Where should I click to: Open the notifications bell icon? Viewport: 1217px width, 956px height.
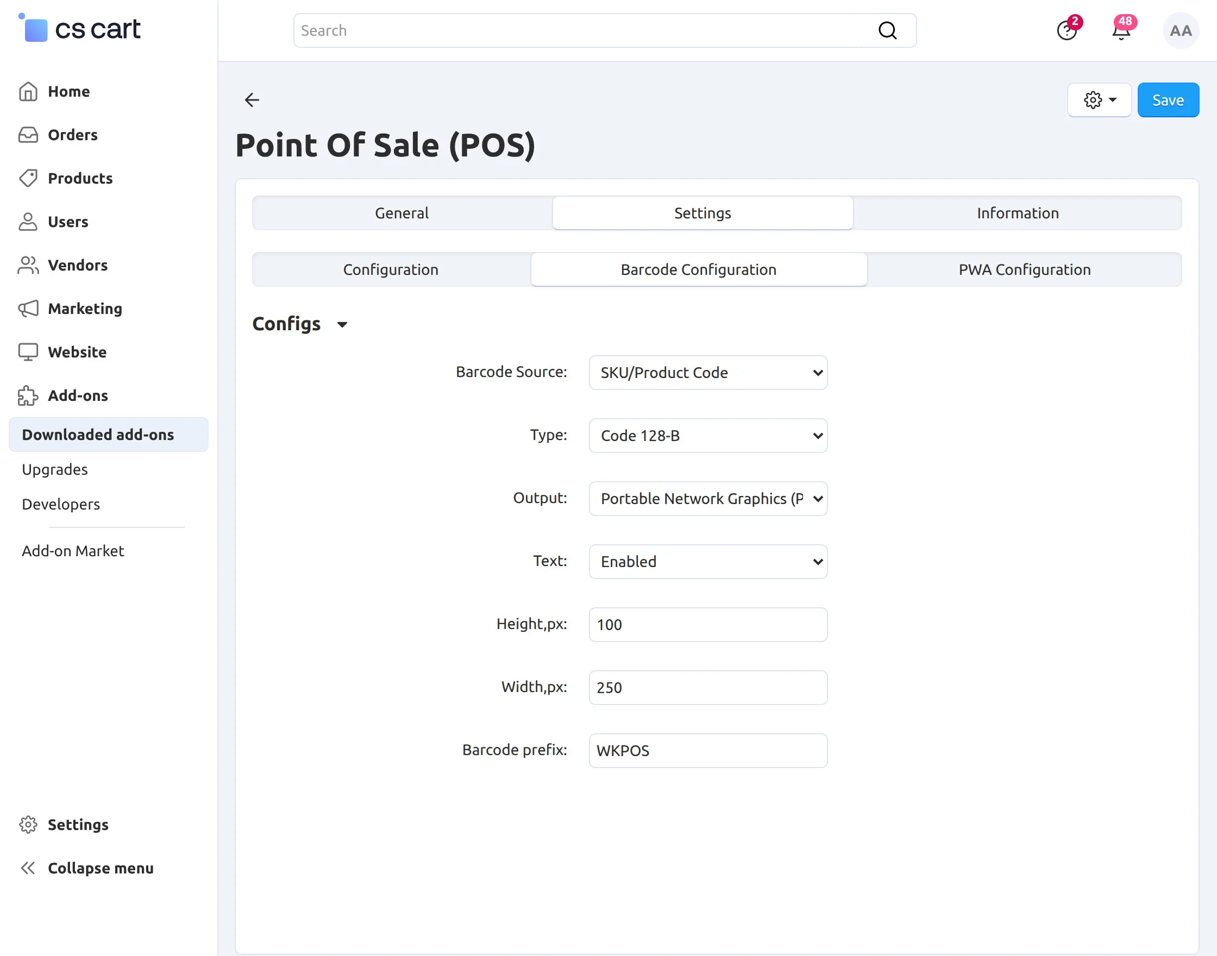tap(1121, 31)
